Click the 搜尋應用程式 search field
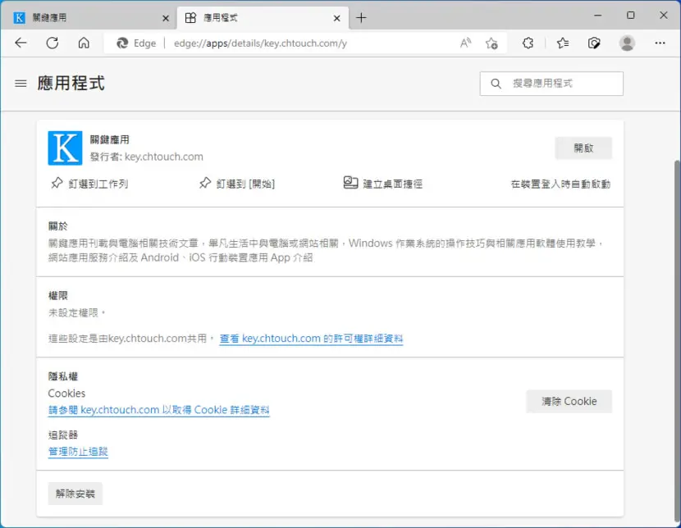The height and width of the screenshot is (528, 681). pyautogui.click(x=551, y=84)
